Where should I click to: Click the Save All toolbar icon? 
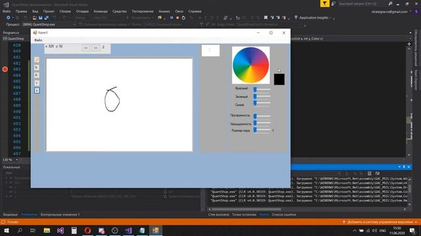(47, 18)
